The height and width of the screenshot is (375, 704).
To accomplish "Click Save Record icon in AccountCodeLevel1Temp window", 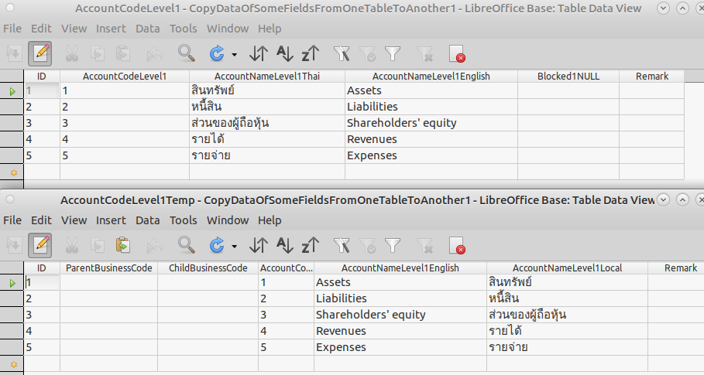I will [14, 246].
